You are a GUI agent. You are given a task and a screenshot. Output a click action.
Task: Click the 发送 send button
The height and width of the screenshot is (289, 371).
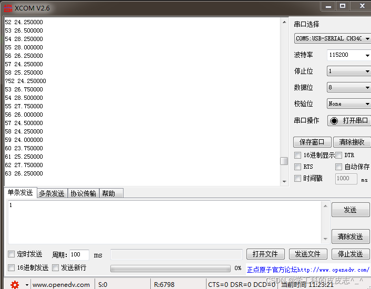click(x=351, y=210)
